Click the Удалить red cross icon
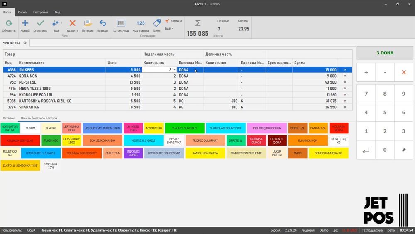 [72, 23]
